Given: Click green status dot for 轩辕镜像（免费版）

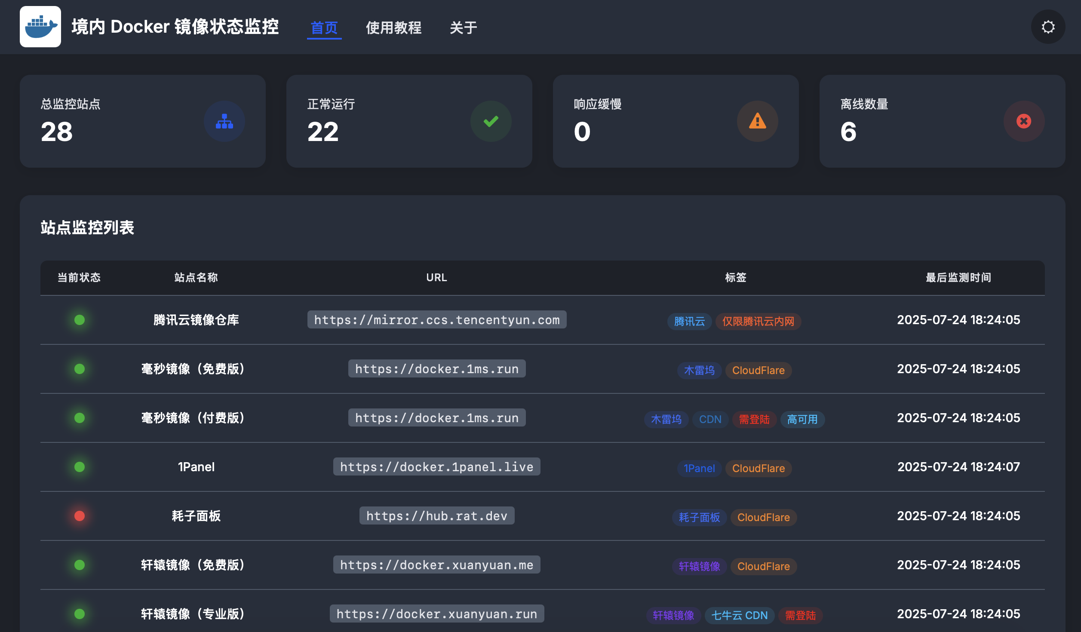Looking at the screenshot, I should [x=80, y=565].
